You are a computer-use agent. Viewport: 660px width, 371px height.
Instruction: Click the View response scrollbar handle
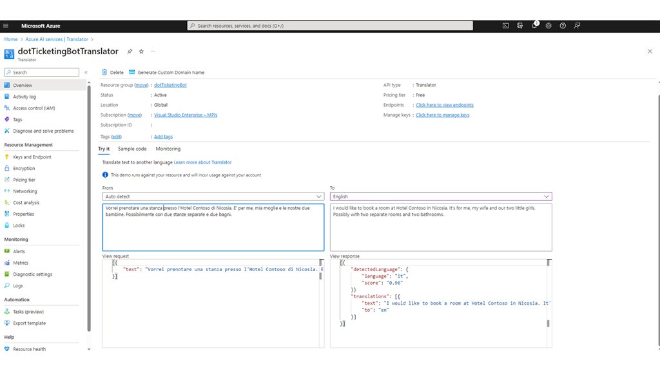[x=548, y=323]
